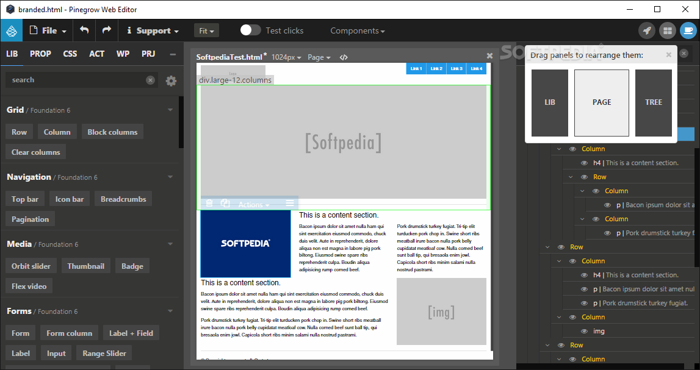Open the Fit zoom dropdown
This screenshot has width=700, height=370.
[x=206, y=30]
